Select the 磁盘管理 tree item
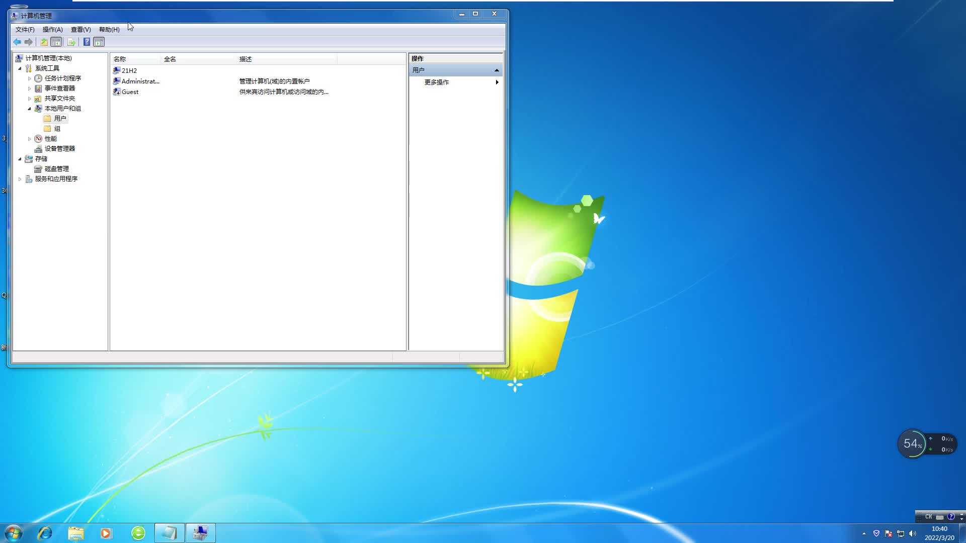This screenshot has width=966, height=543. tap(57, 168)
